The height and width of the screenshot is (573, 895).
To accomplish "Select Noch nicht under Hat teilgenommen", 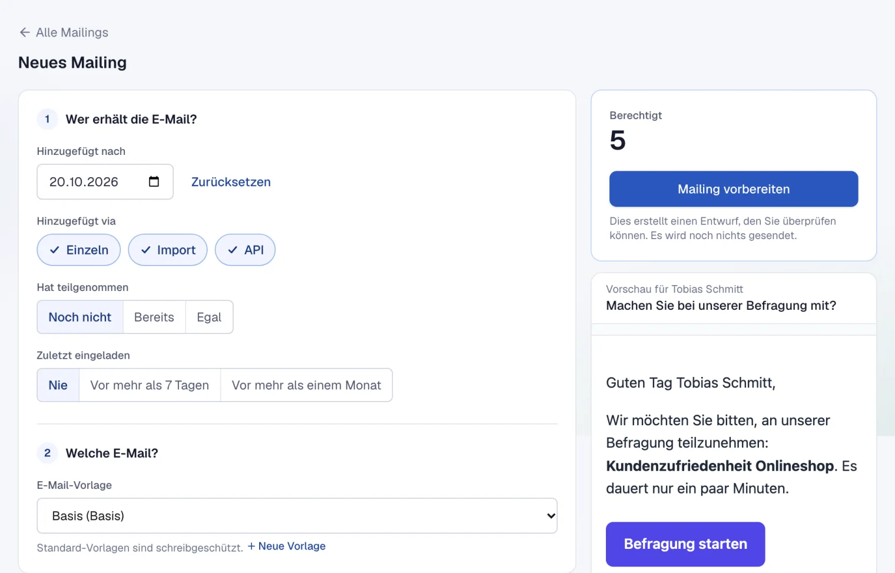I will [80, 317].
